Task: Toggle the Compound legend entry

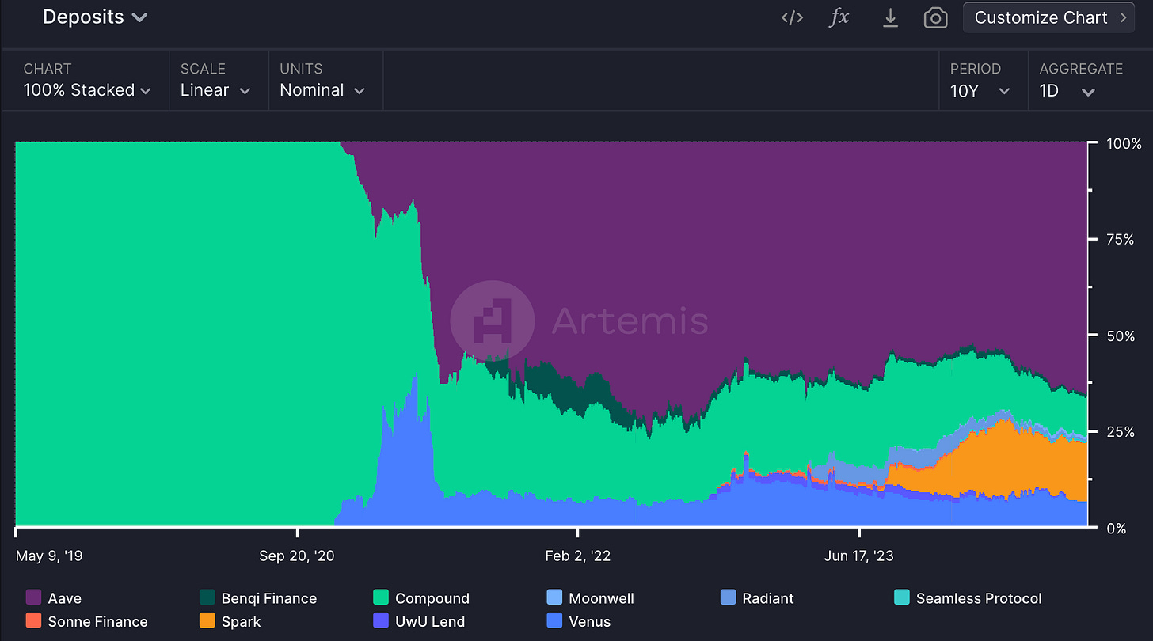Action: [421, 598]
